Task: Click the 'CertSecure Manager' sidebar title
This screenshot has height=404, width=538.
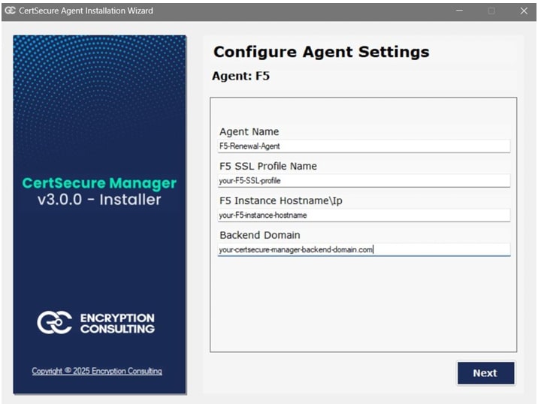Action: 99,183
